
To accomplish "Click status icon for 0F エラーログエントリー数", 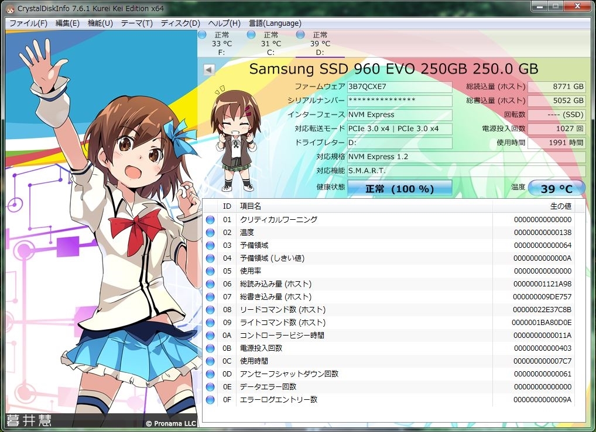I will pos(210,400).
